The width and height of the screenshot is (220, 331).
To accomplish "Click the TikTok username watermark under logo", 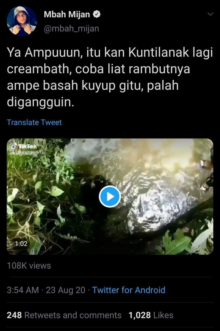I will pyautogui.click(x=26, y=153).
